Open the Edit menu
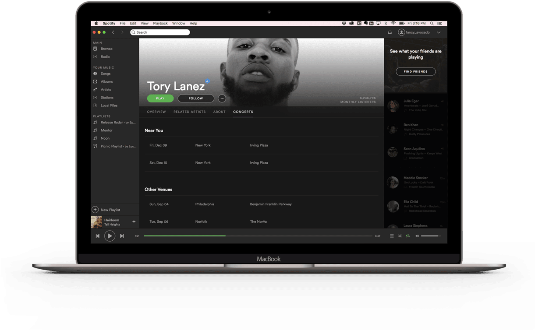The image size is (535, 330). coord(133,23)
